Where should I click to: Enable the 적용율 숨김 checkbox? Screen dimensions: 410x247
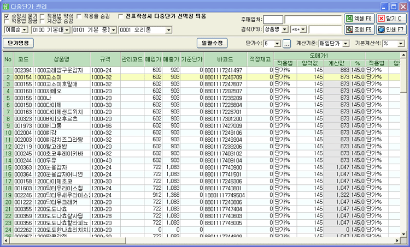point(79,16)
